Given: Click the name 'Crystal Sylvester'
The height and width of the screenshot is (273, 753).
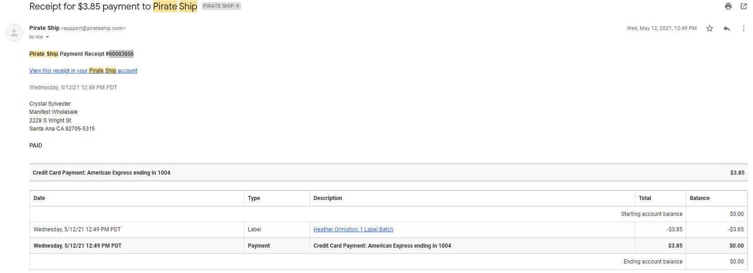Looking at the screenshot, I should (x=50, y=104).
